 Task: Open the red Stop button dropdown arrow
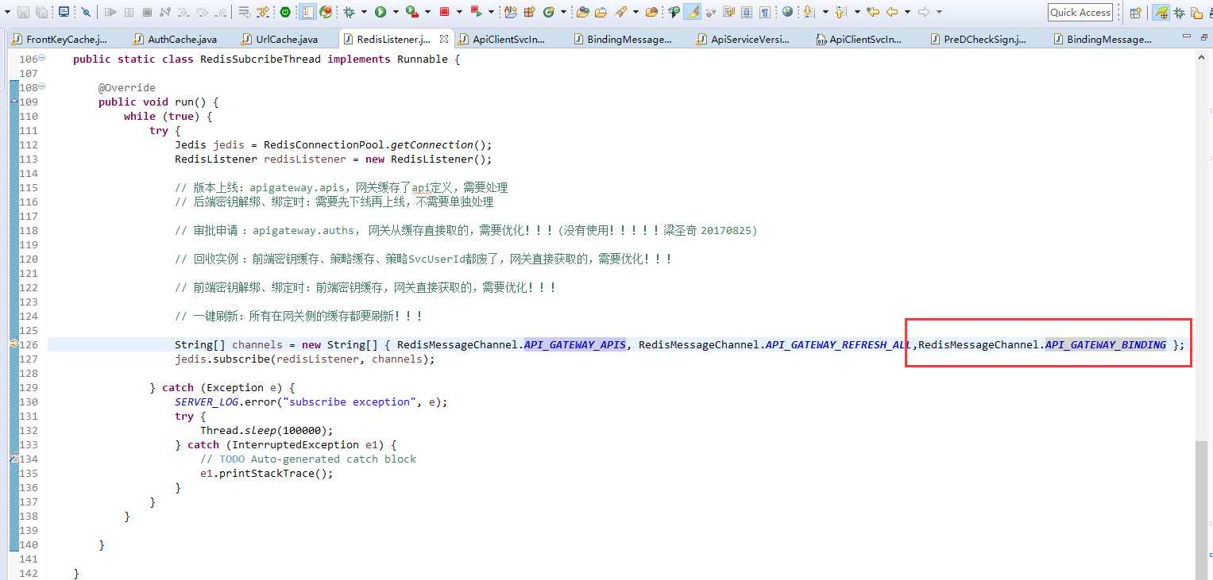click(459, 12)
